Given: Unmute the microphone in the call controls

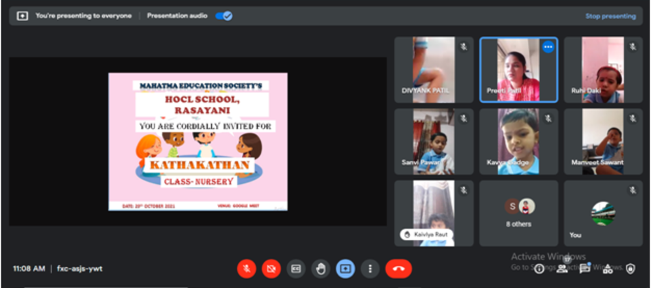Looking at the screenshot, I should (246, 268).
